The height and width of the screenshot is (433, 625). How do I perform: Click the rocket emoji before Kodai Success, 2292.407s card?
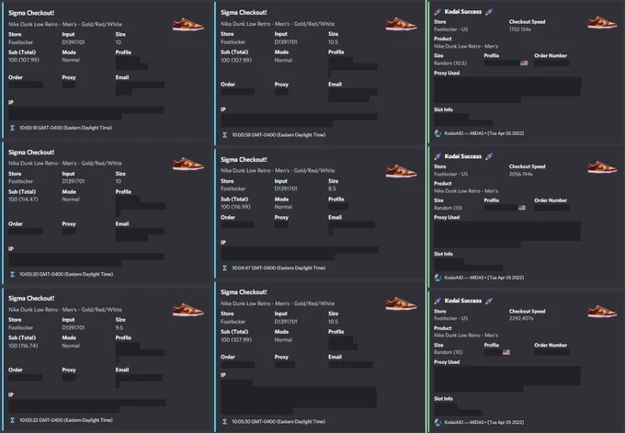pos(437,301)
